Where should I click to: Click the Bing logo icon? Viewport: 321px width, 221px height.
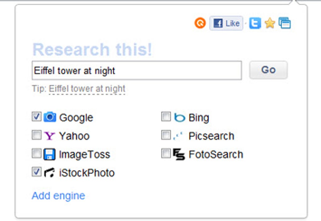179,117
